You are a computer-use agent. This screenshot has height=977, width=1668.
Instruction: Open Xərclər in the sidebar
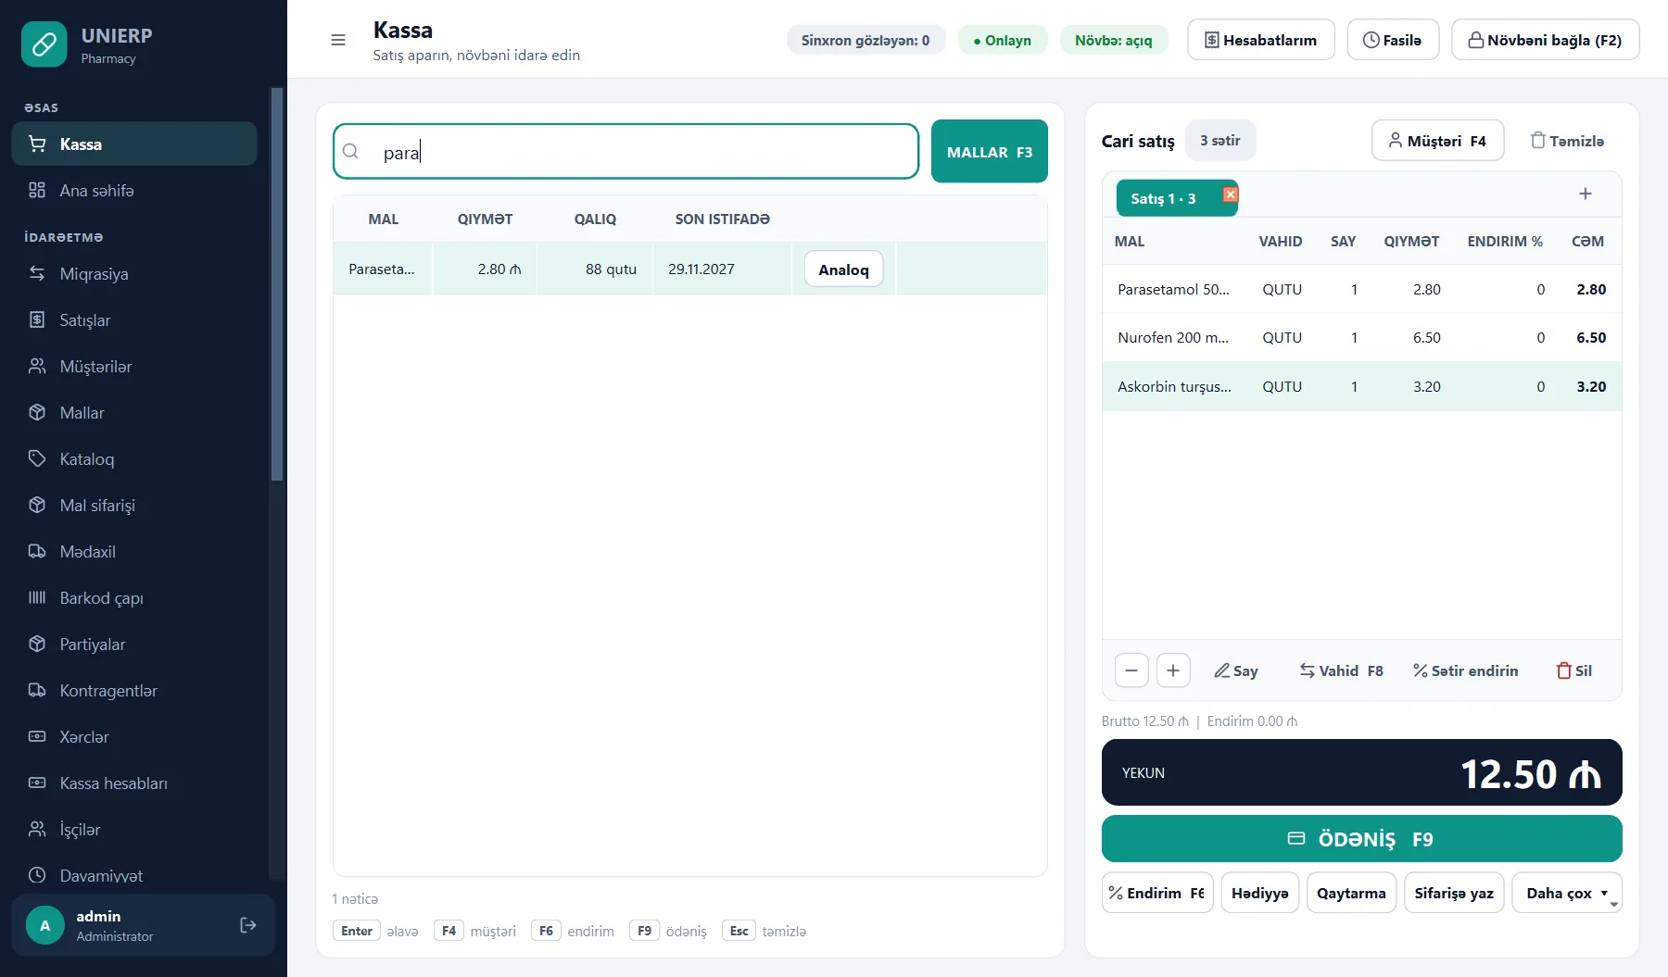[134, 737]
